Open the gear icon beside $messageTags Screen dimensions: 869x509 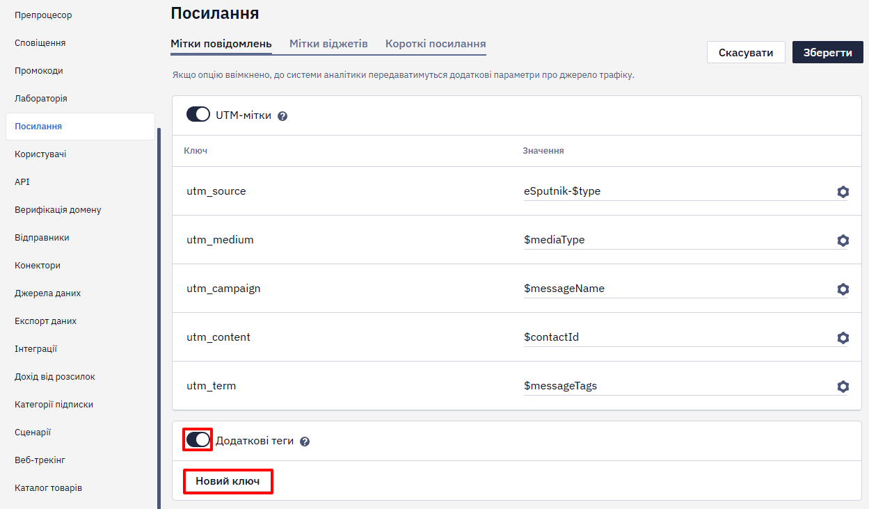[x=843, y=387]
